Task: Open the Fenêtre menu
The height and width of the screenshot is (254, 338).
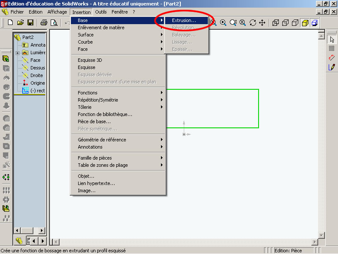Action: pos(120,12)
